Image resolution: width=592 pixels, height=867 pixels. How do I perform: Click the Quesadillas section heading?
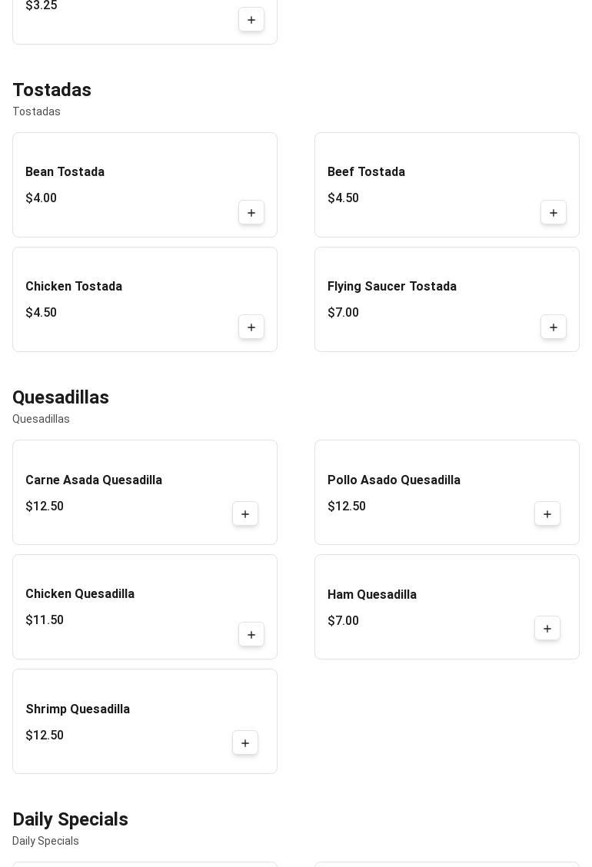(x=61, y=397)
